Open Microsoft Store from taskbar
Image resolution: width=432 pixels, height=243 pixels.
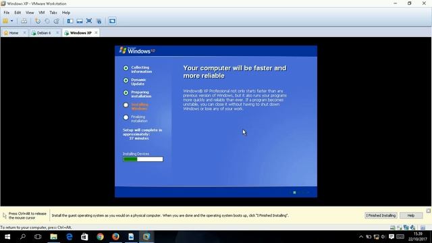[84, 237]
